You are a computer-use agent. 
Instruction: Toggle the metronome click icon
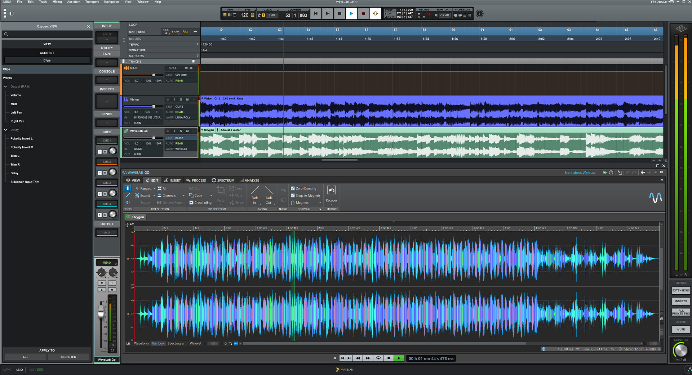(x=259, y=15)
